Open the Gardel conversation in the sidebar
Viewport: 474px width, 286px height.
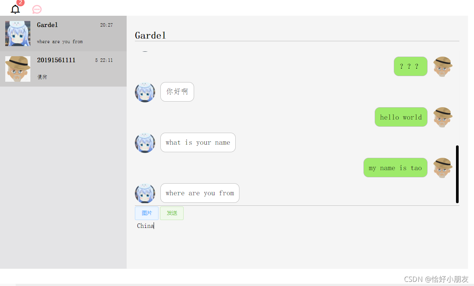tap(63, 33)
